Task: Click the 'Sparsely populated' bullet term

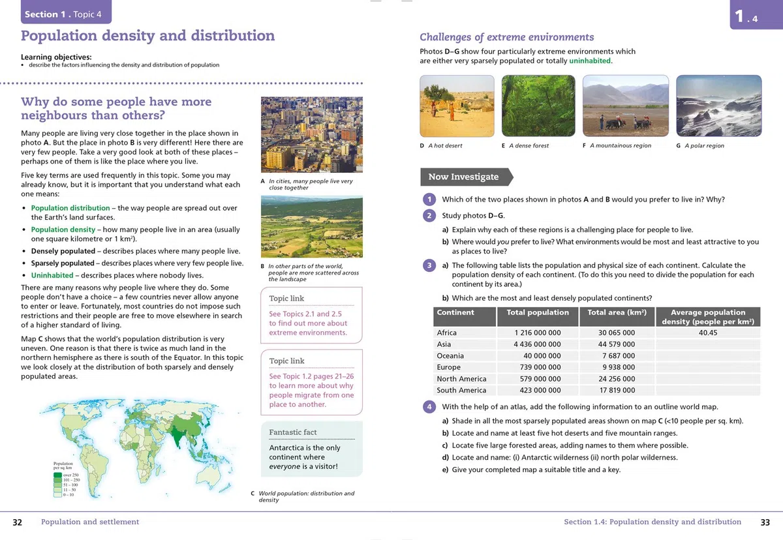Action: [x=63, y=263]
